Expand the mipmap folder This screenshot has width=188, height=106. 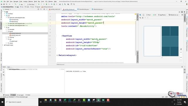pyautogui.click(x=6, y=37)
